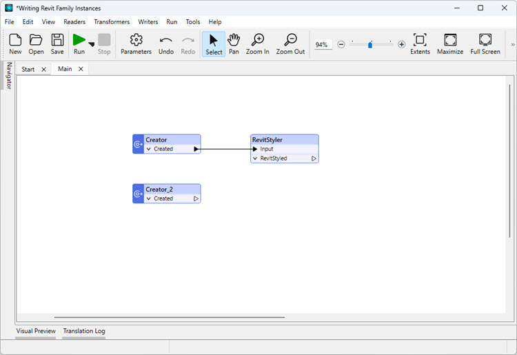Open the Transformers menu
Viewport: 517px width, 355px height.
(x=112, y=22)
